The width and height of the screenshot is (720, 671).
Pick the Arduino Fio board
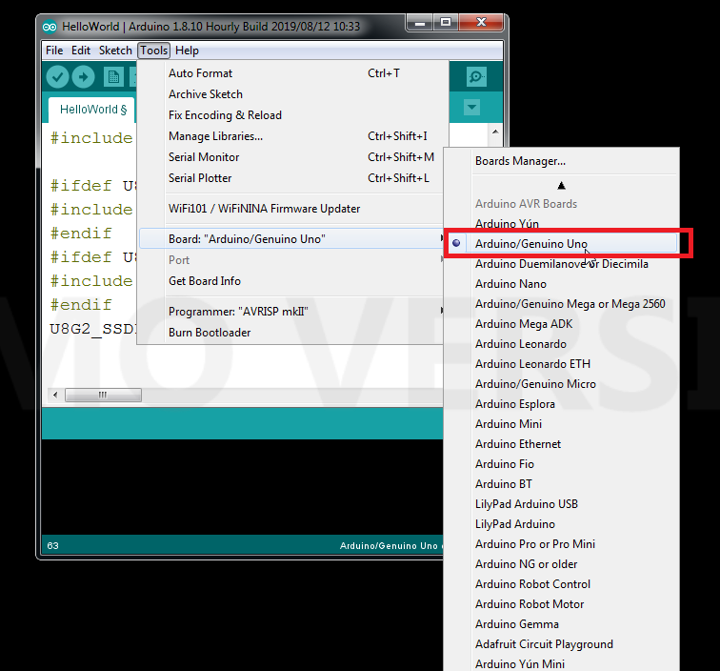[561, 464]
